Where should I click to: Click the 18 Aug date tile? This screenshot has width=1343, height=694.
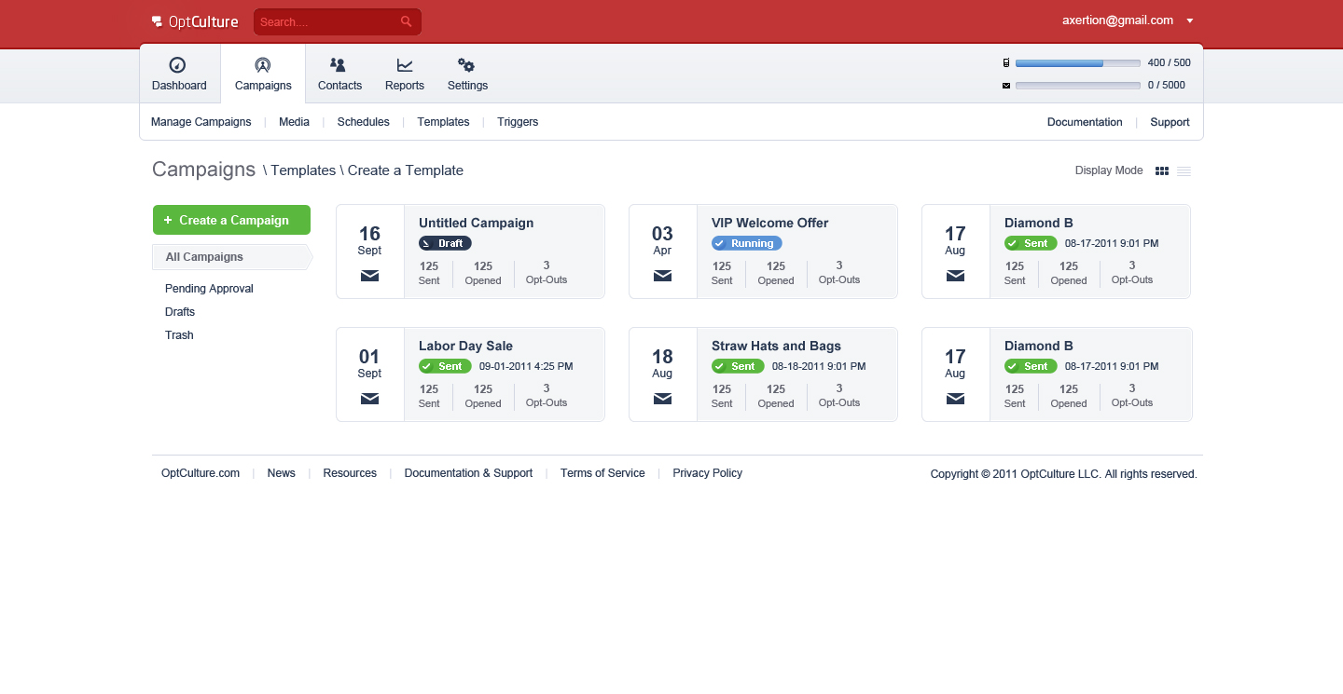pos(662,374)
